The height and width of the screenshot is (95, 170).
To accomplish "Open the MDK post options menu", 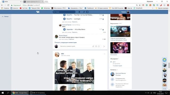I will [104, 54].
